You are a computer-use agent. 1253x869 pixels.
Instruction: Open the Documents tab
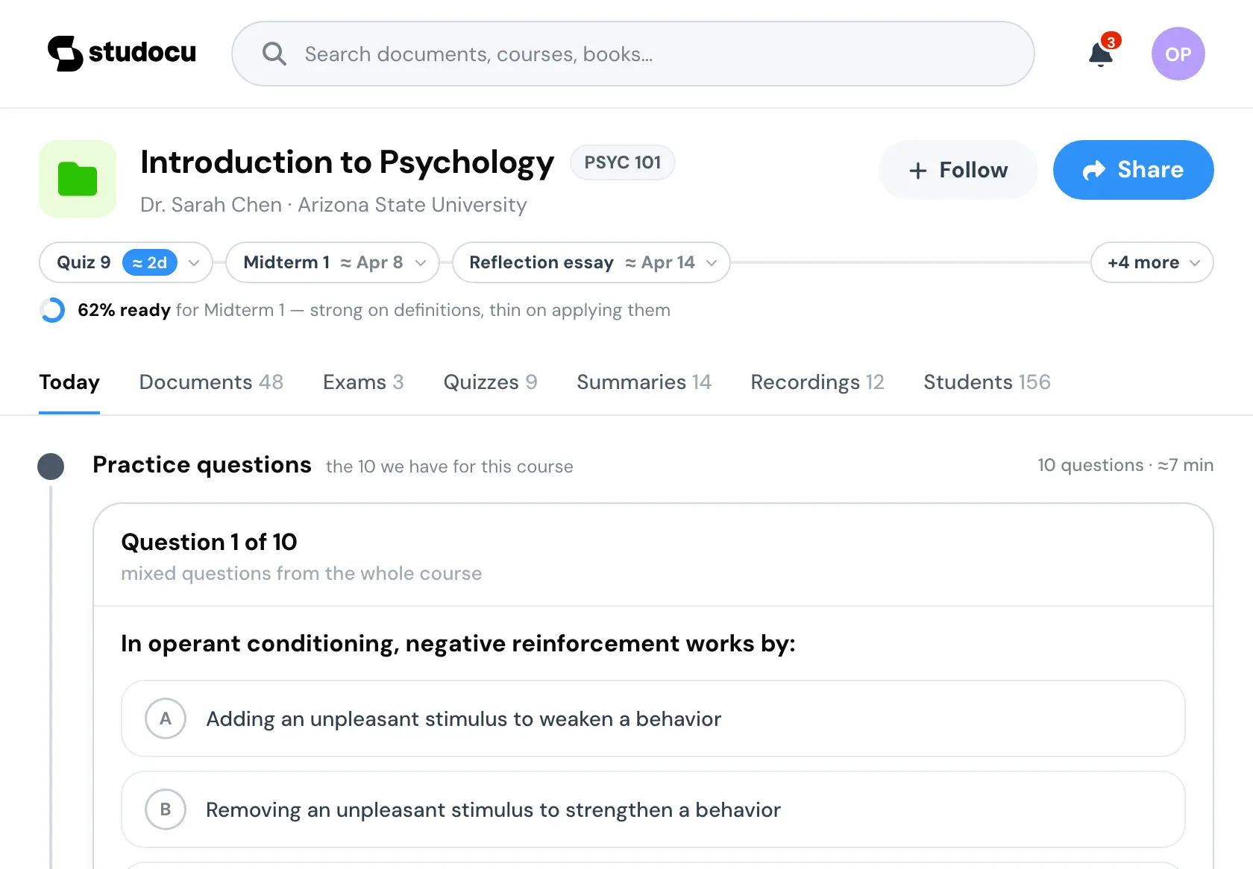click(211, 382)
